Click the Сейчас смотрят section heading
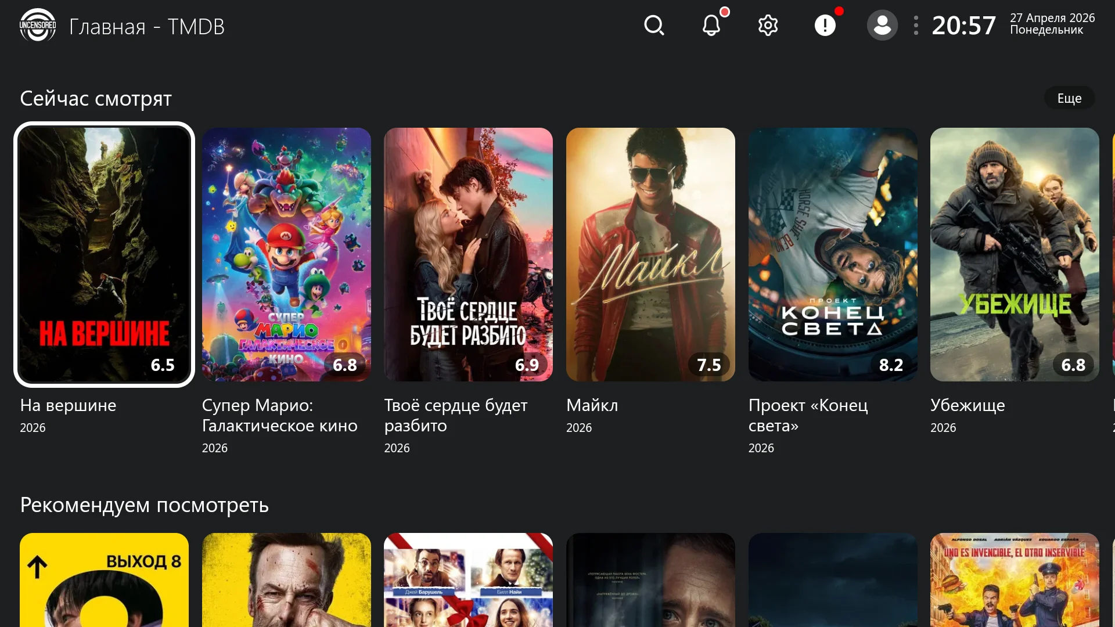The height and width of the screenshot is (627, 1115). [96, 99]
